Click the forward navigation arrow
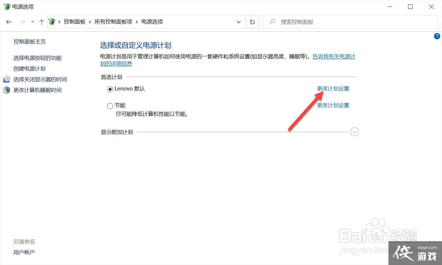Image resolution: width=442 pixels, height=265 pixels. point(22,22)
